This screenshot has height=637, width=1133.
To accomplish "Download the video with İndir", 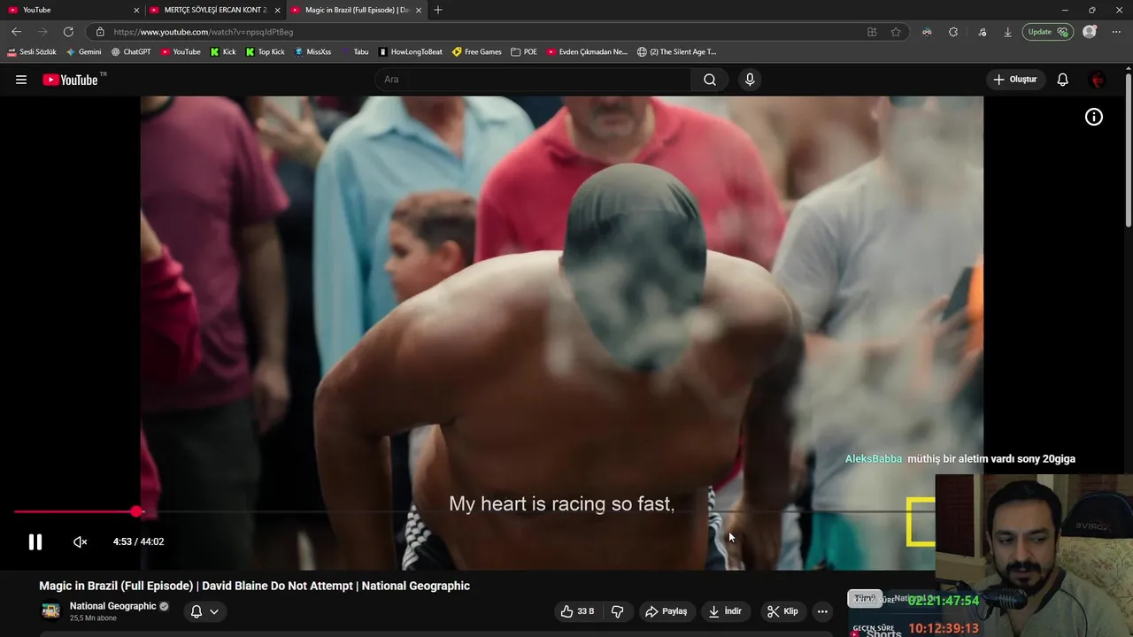I will click(x=725, y=611).
